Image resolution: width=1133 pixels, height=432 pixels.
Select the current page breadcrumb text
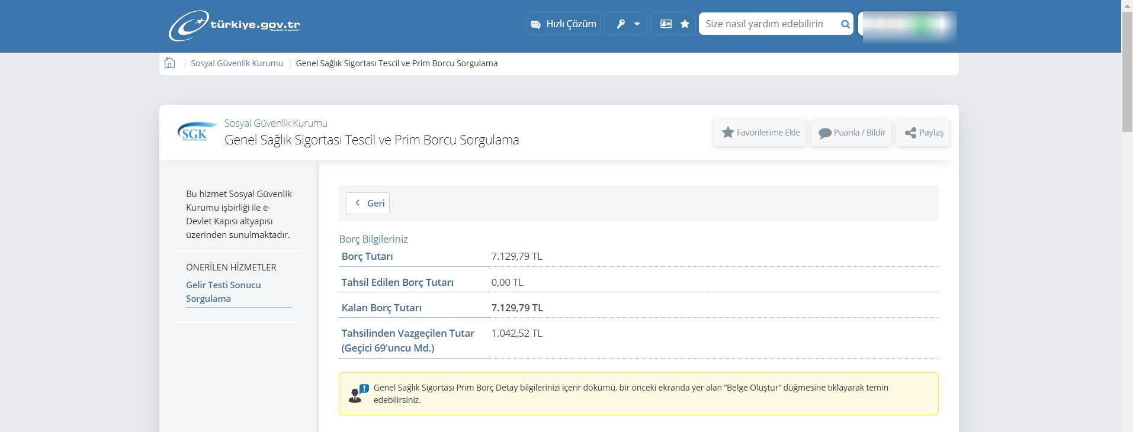(x=396, y=63)
